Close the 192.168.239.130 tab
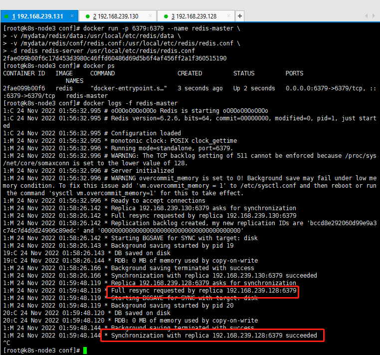Image resolution: width=380 pixels, height=355 pixels. pyautogui.click(x=150, y=16)
